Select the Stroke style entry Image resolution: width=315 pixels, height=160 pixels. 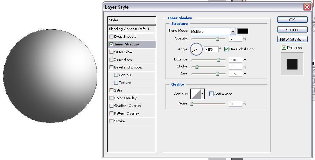(x=132, y=121)
